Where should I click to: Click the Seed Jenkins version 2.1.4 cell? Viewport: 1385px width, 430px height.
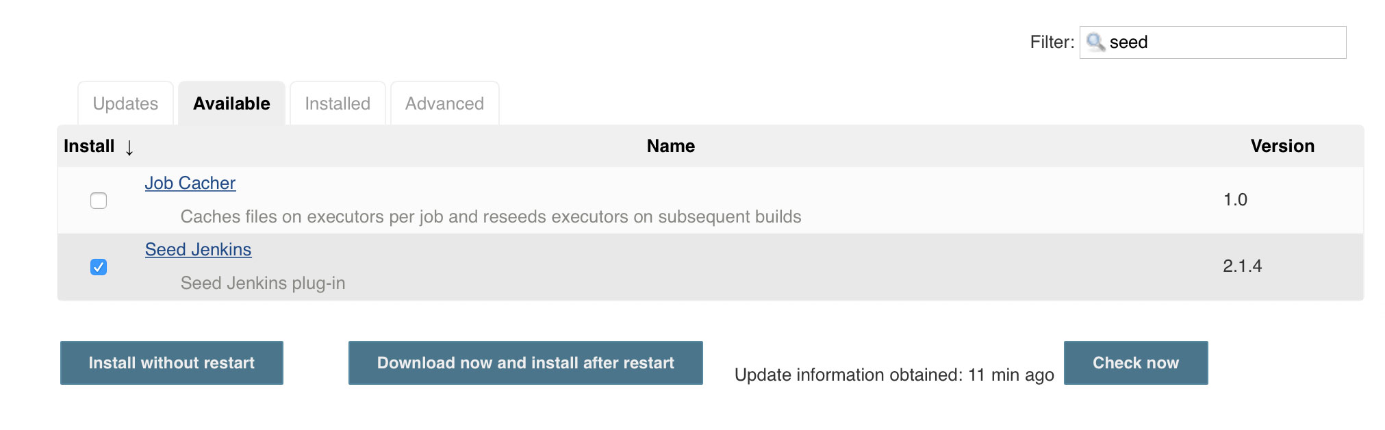(1243, 266)
